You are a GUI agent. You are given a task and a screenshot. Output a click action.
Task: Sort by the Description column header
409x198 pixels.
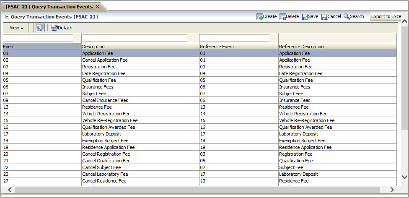click(x=93, y=47)
